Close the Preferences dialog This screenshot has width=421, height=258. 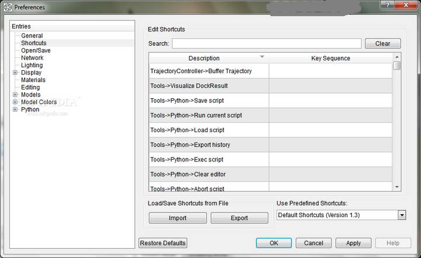(406, 5)
